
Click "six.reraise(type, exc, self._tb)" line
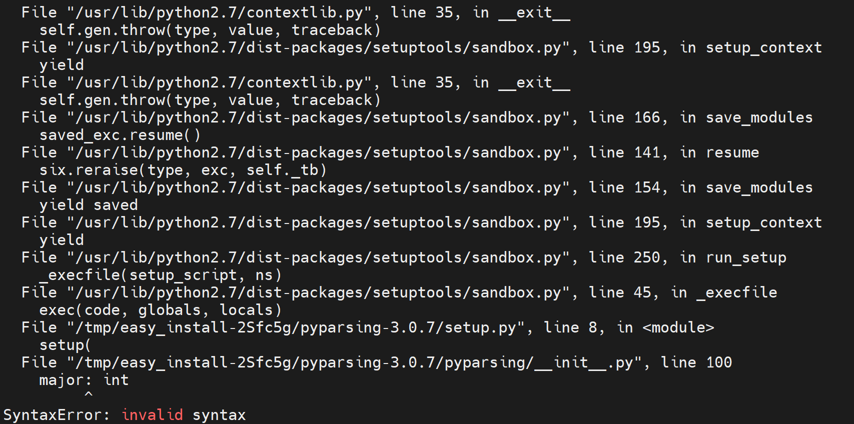(183, 170)
